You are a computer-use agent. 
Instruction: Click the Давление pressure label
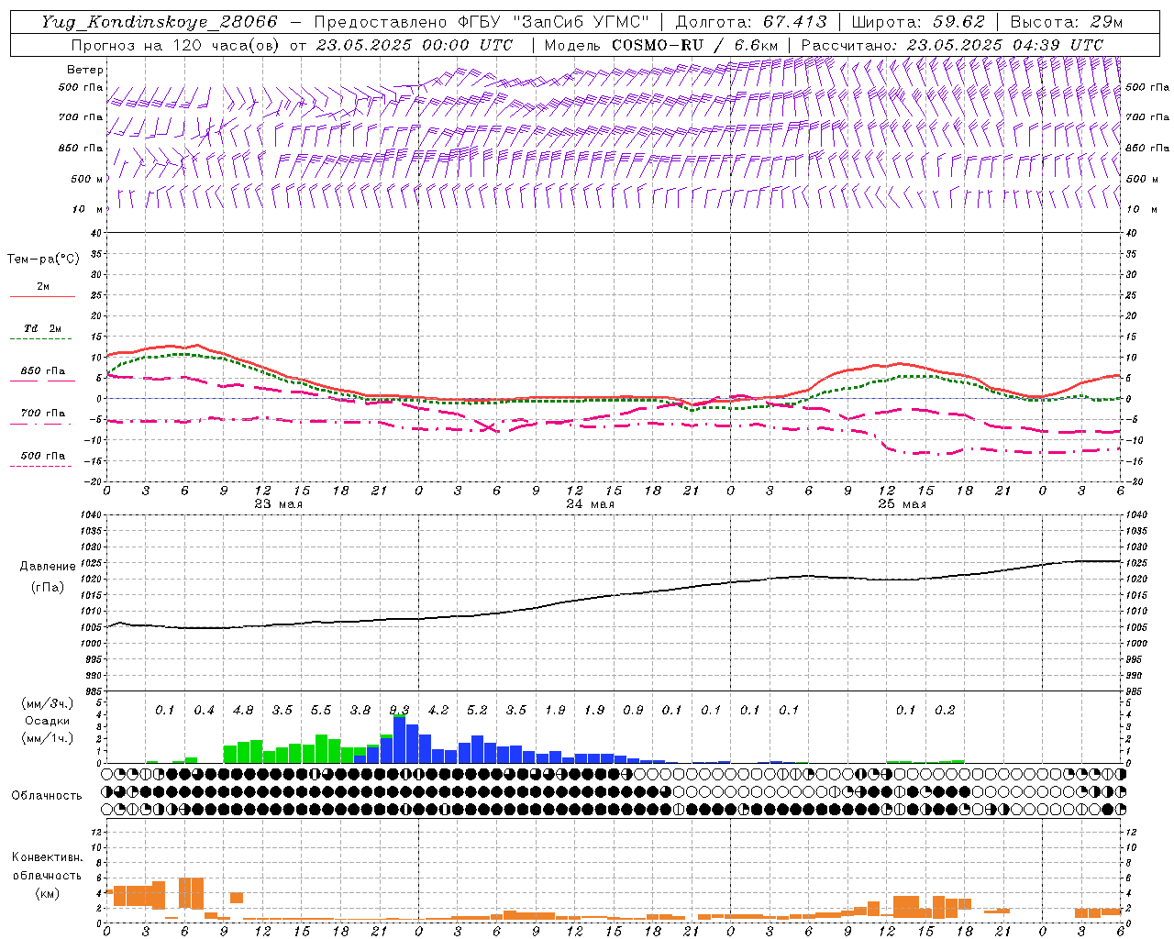47,567
